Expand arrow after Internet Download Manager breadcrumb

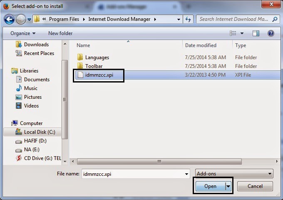155,19
